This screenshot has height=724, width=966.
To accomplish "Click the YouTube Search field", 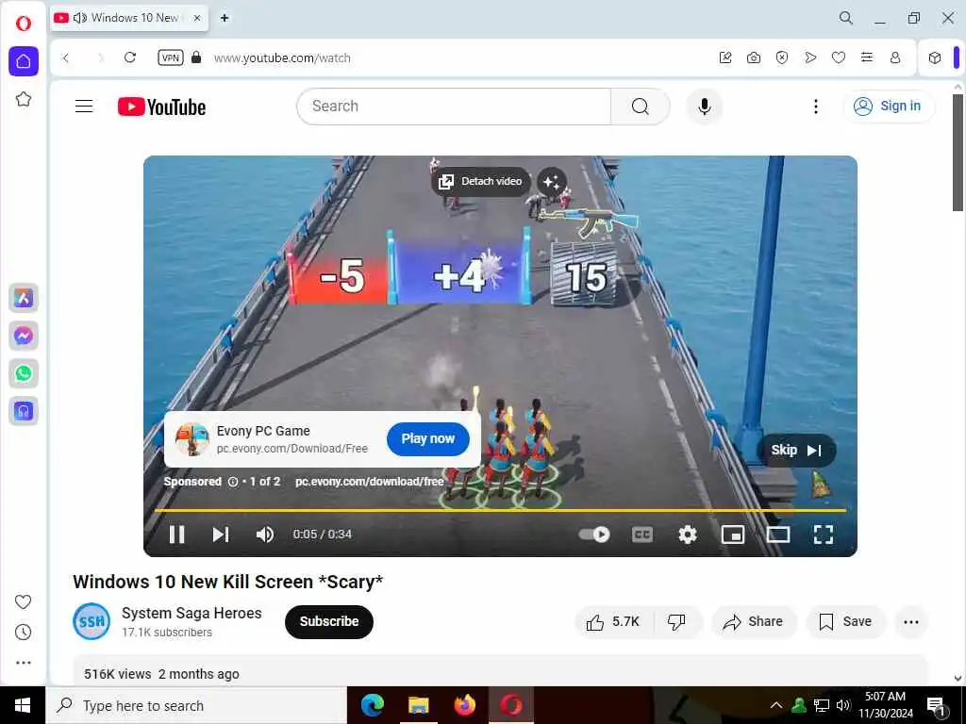I will coord(454,107).
